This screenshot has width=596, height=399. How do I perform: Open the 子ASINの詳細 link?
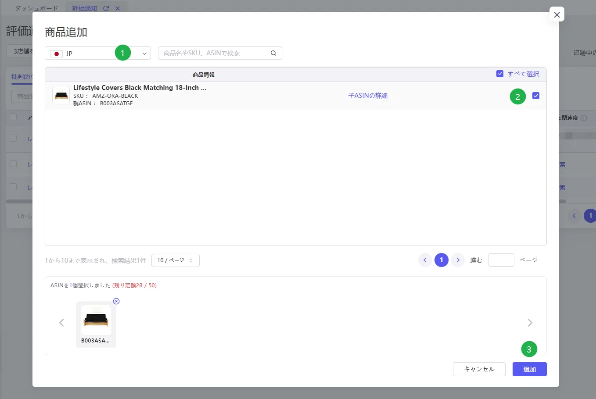pos(368,96)
